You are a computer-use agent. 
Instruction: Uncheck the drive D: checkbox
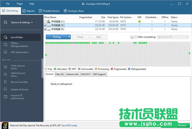tap(45, 25)
